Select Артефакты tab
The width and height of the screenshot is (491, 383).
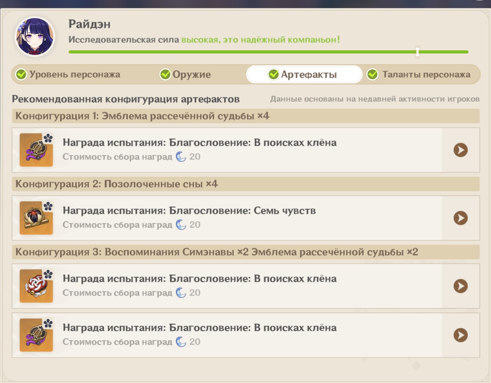click(x=304, y=74)
